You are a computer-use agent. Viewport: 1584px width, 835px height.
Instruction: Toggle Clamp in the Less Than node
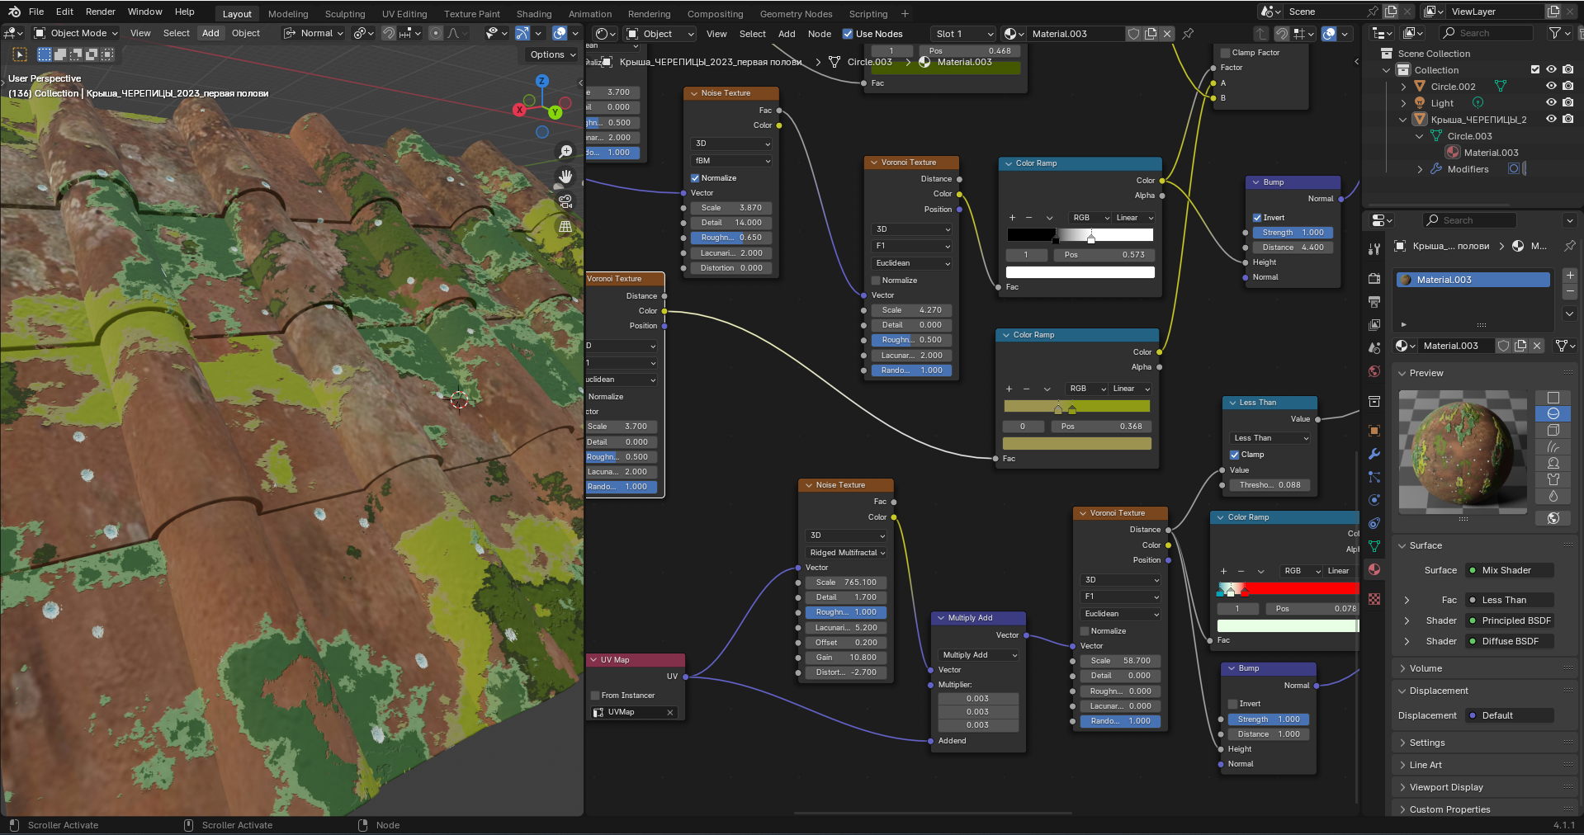1235,455
